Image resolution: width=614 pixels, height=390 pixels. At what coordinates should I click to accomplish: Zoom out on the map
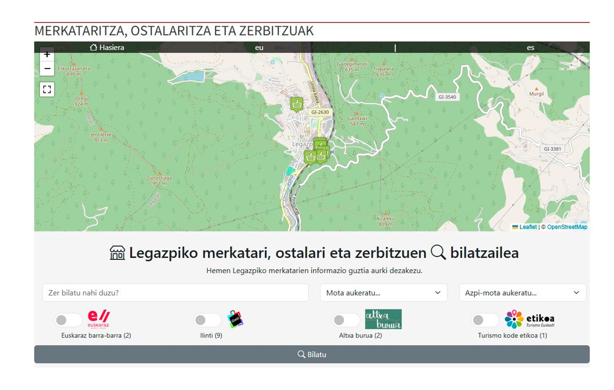pos(47,69)
